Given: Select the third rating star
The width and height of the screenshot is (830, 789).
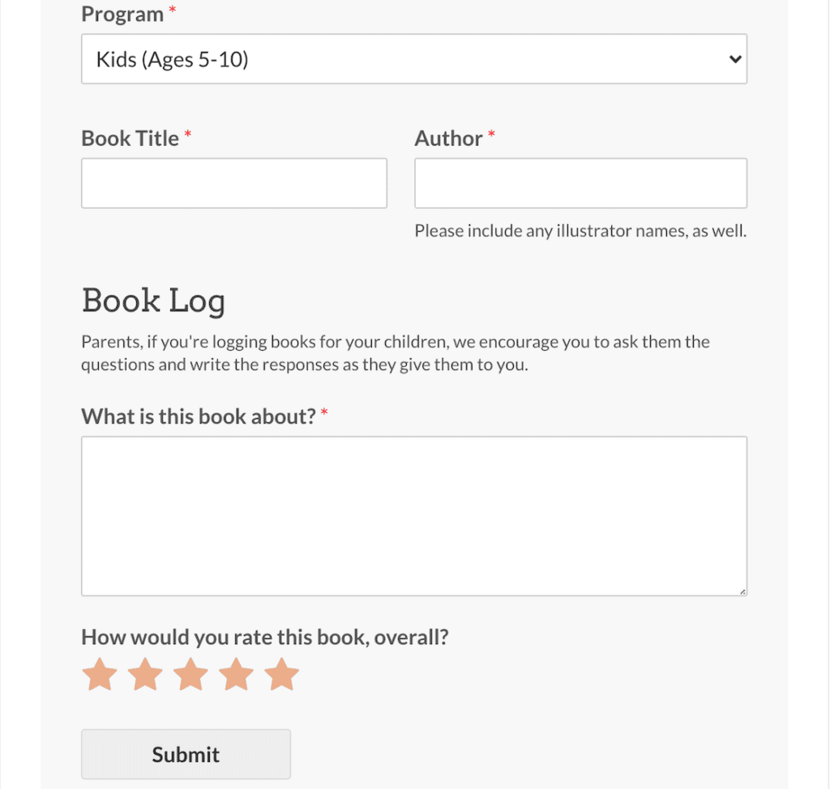Looking at the screenshot, I should pyautogui.click(x=190, y=675).
